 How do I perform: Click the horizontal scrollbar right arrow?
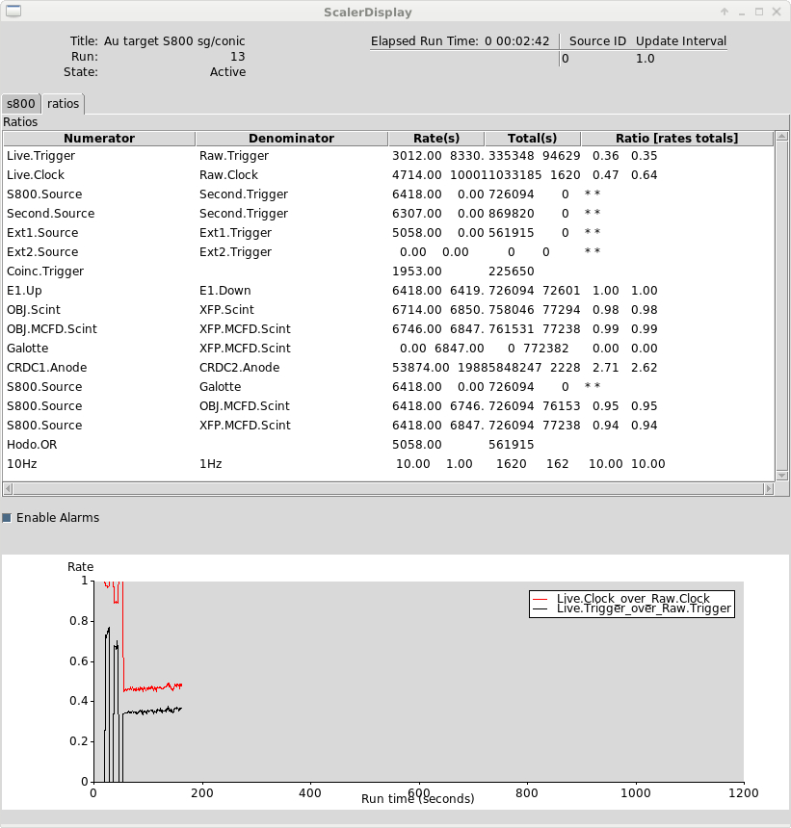click(769, 489)
